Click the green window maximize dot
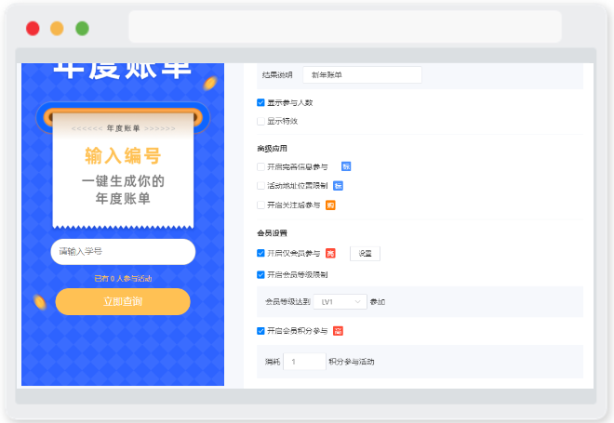 click(82, 29)
